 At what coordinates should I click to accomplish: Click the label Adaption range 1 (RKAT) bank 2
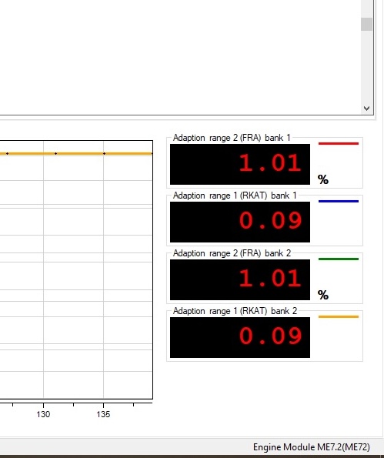point(235,311)
